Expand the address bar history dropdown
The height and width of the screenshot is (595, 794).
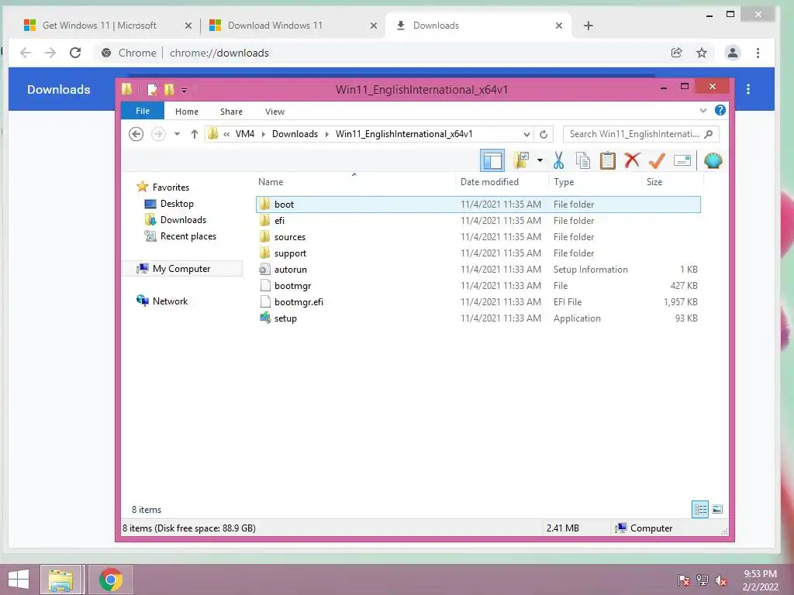tap(526, 134)
